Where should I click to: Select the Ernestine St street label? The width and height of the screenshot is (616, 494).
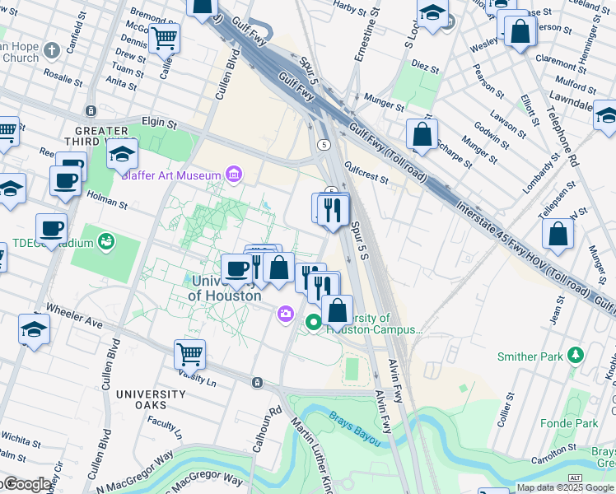pos(367,34)
